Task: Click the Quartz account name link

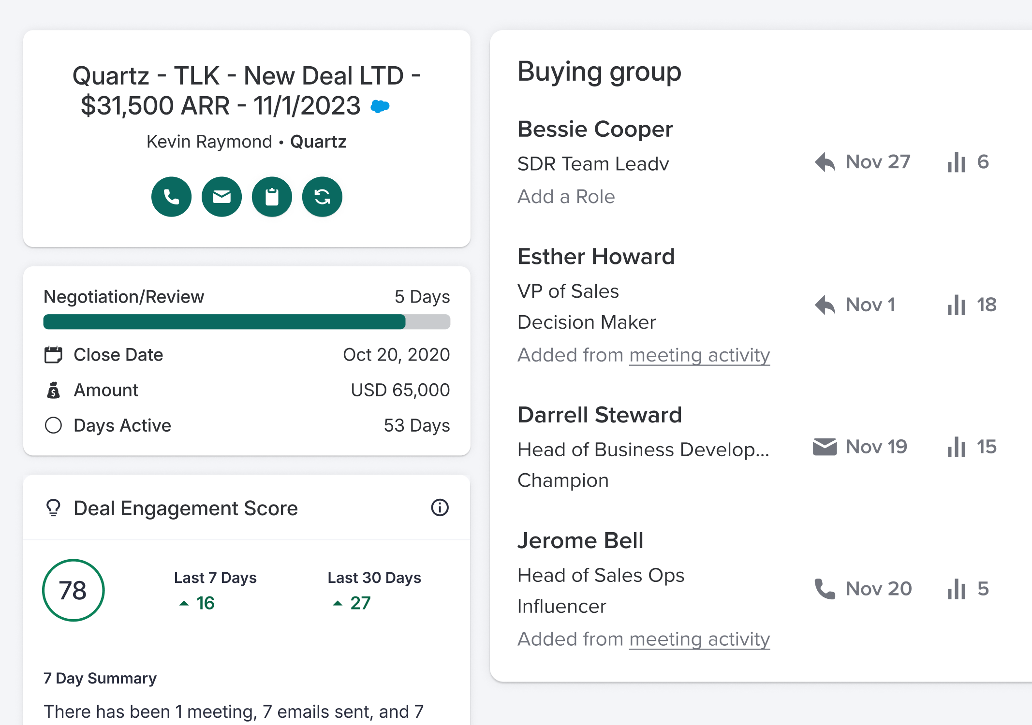Action: tap(318, 142)
